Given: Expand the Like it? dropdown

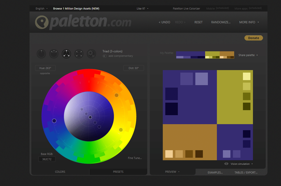Looking at the screenshot, I should [143, 9].
